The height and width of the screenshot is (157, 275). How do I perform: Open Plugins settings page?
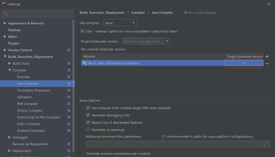coord(13,43)
